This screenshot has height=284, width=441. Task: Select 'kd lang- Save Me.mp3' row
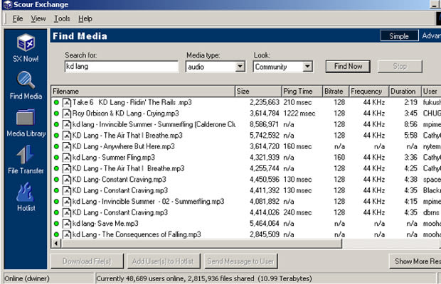tap(105, 224)
